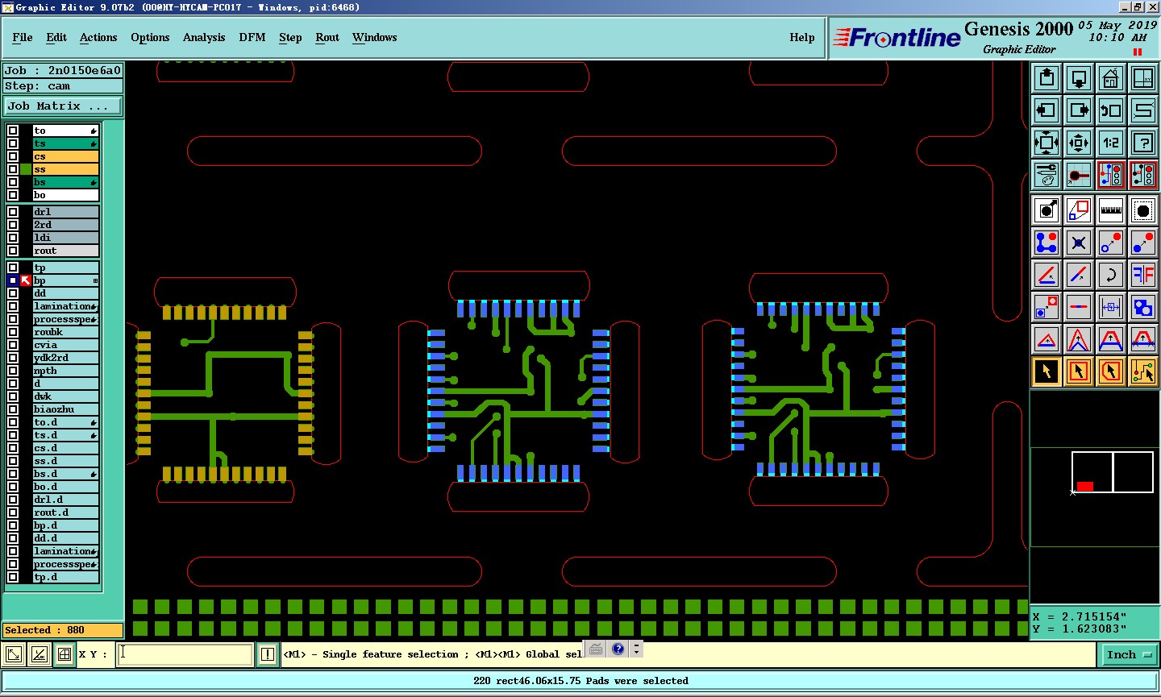The height and width of the screenshot is (697, 1161).
Task: Select the ydk2rd layer row
Action: click(65, 358)
